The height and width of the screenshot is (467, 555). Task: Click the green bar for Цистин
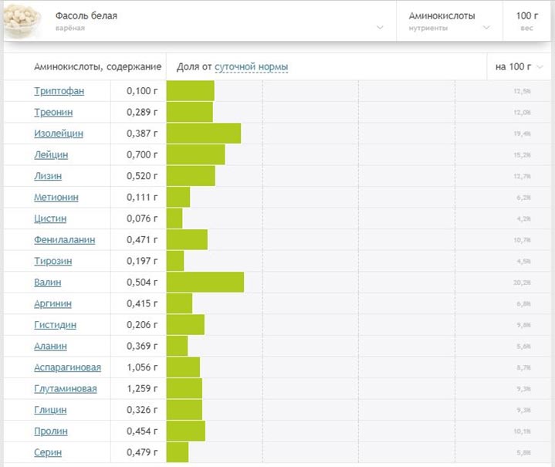[x=174, y=218]
